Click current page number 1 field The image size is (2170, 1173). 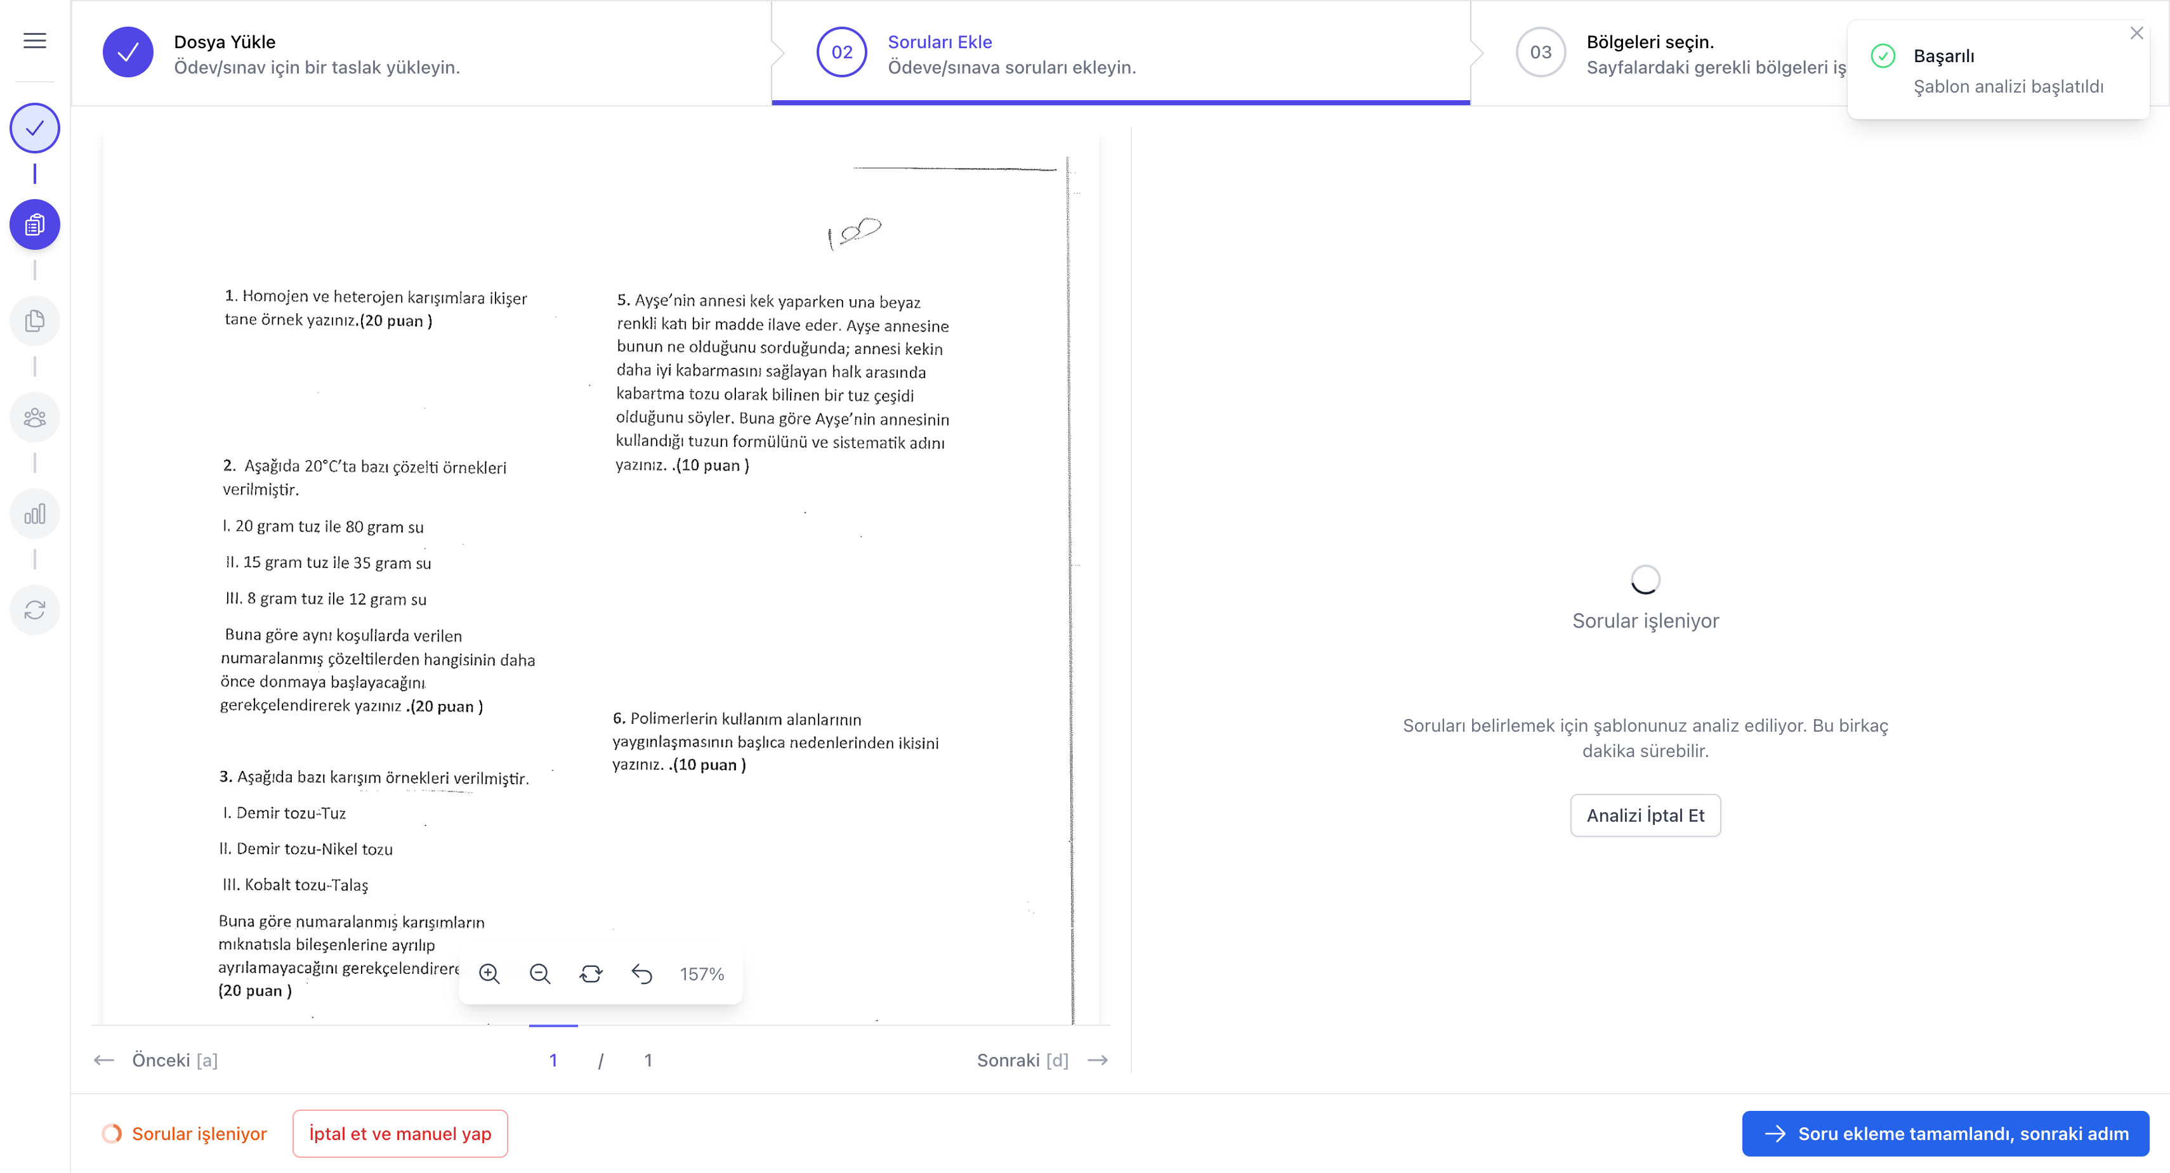coord(553,1060)
